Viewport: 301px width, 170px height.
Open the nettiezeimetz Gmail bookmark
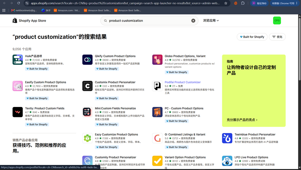(x=24, y=10)
